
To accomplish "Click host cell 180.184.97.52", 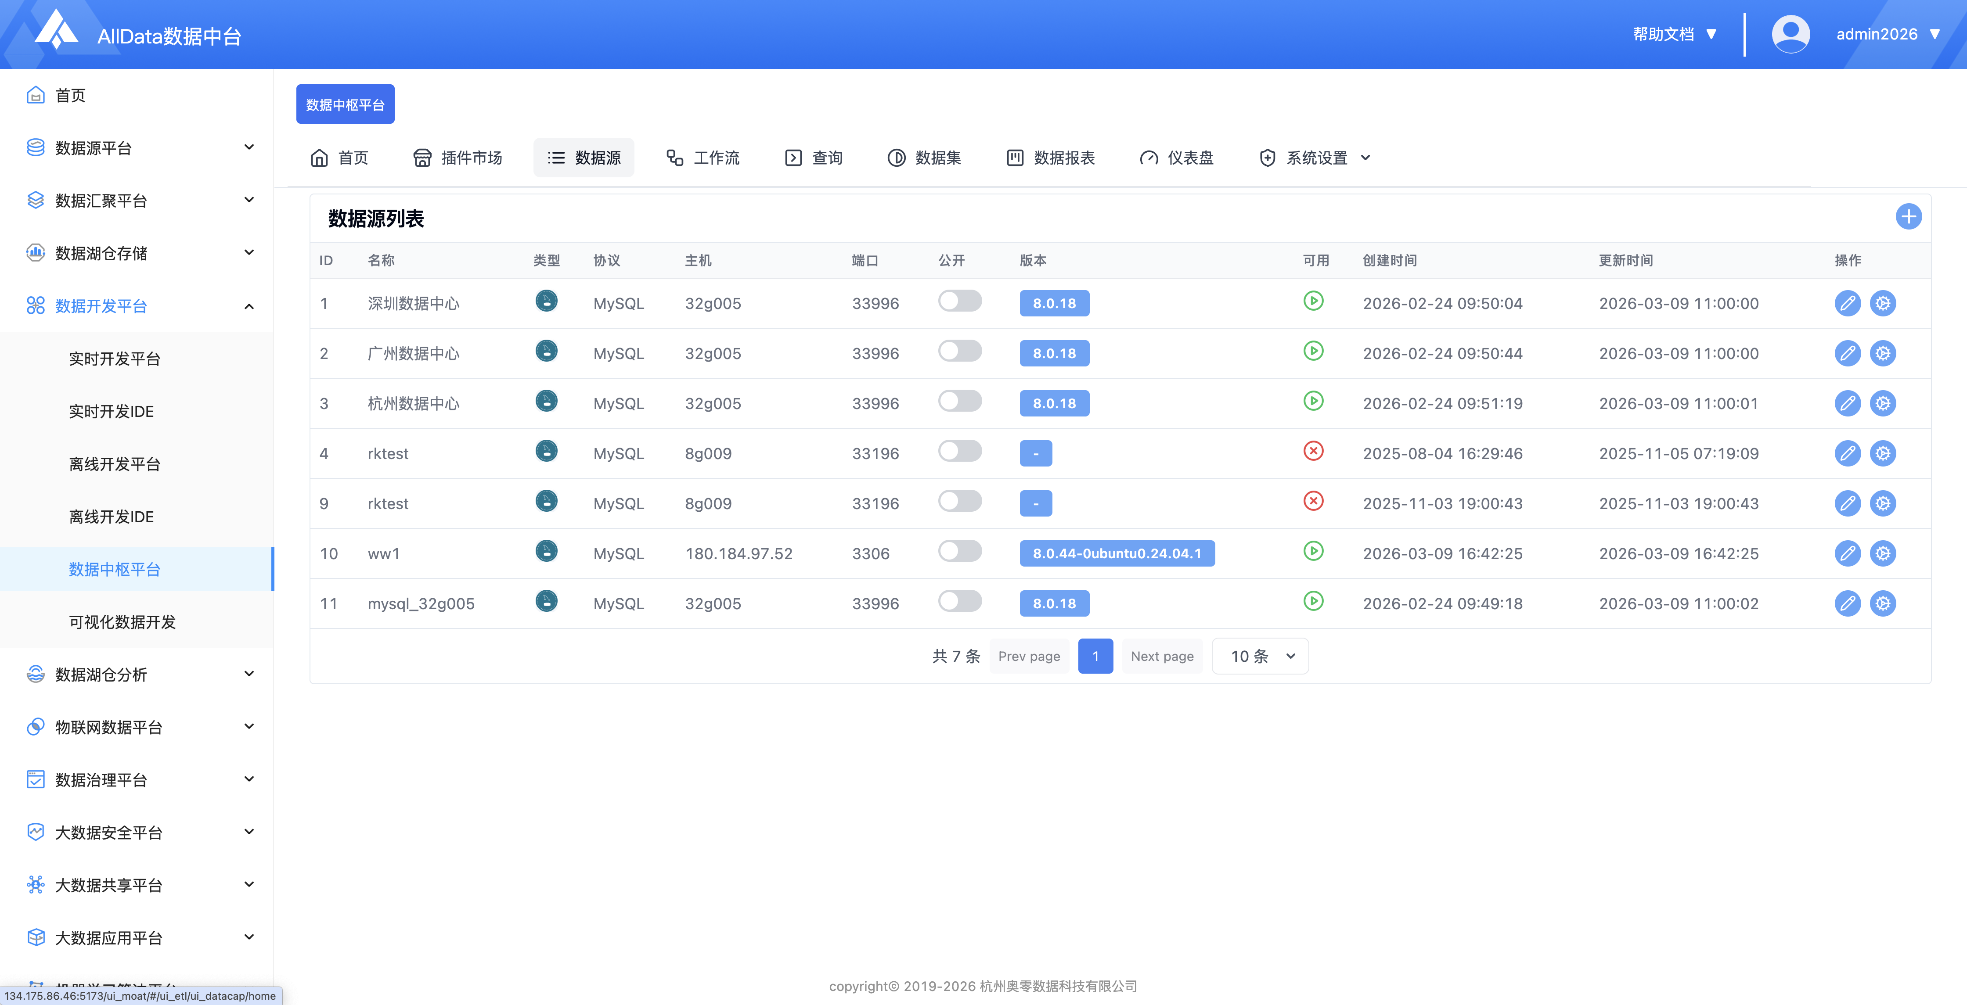I will pos(739,553).
